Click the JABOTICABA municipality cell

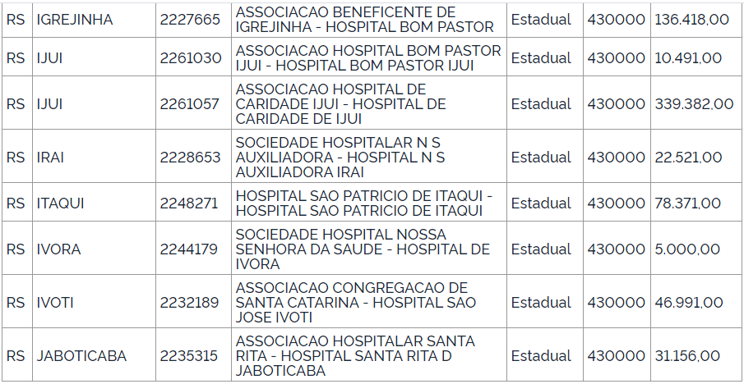click(x=81, y=356)
